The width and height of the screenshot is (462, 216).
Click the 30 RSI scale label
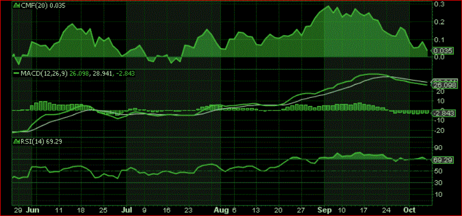coord(438,182)
